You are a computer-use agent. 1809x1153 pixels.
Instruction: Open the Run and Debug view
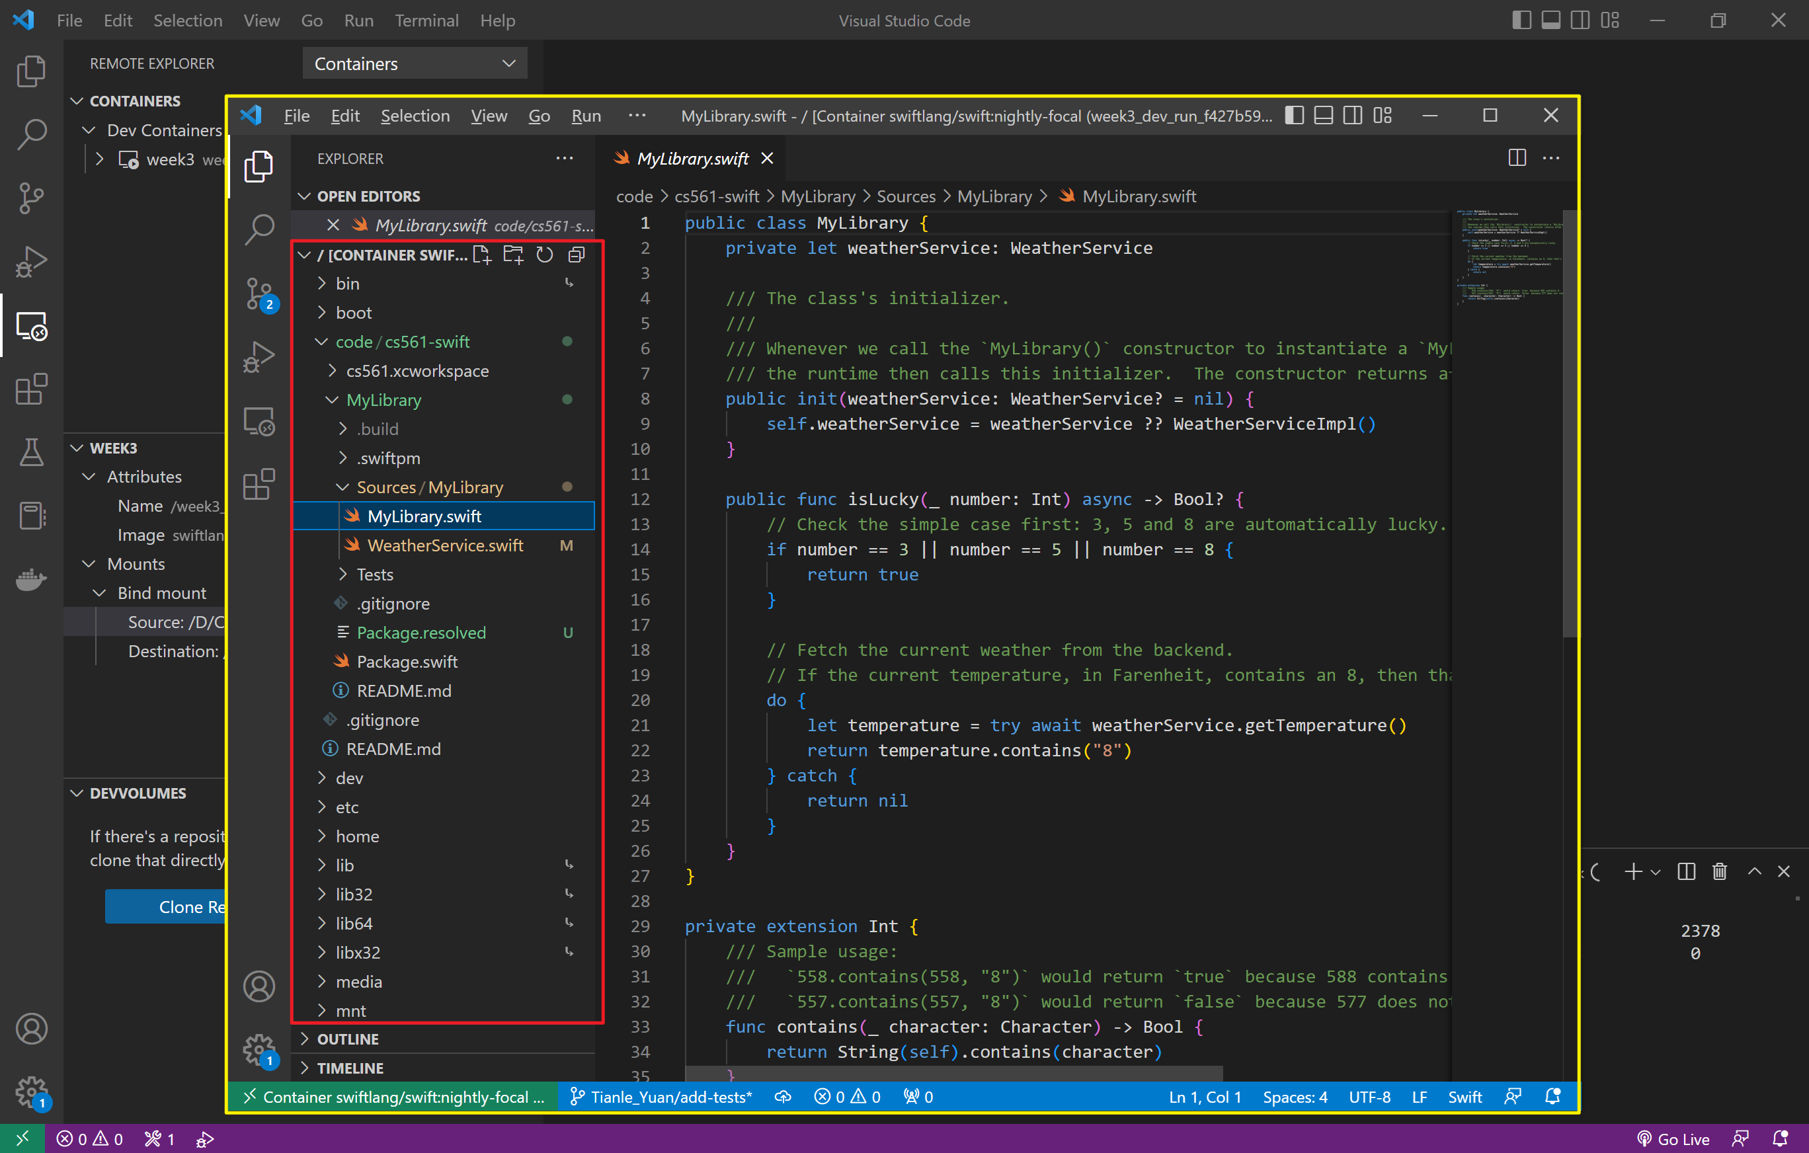coord(259,357)
